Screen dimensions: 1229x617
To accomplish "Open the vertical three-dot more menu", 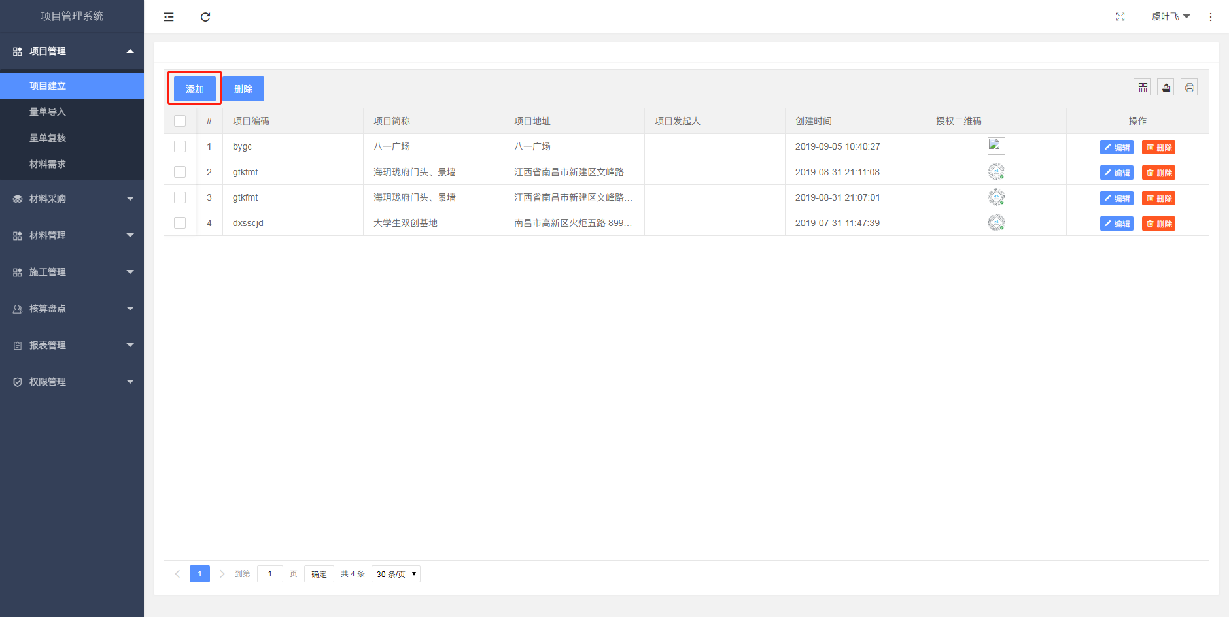I will (x=1211, y=17).
